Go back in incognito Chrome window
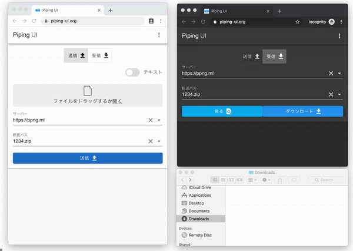 pos(184,22)
